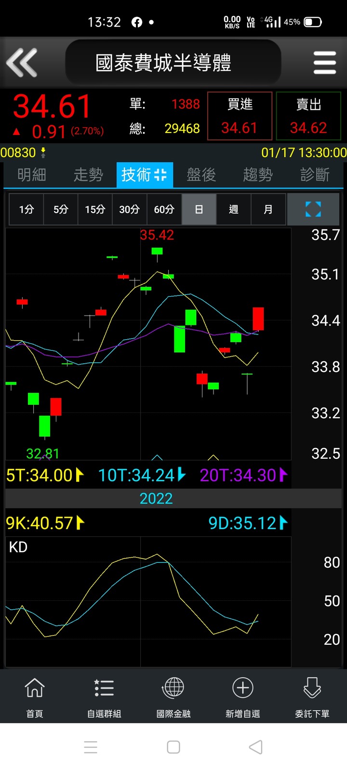
Task: Select the 30分 chart interval
Action: coord(130,209)
